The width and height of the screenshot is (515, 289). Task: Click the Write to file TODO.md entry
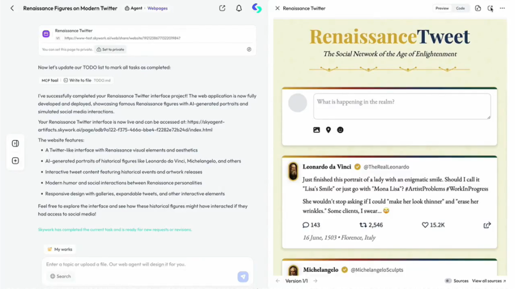click(87, 80)
